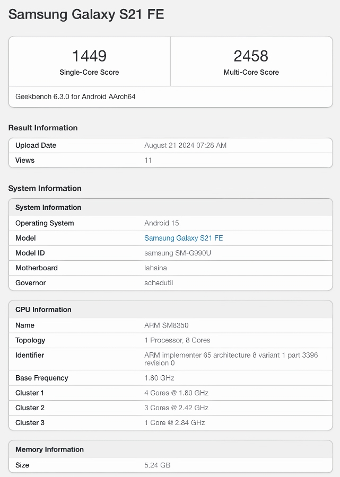
Task: Select CPU name ARM SM8350
Action: (x=167, y=325)
